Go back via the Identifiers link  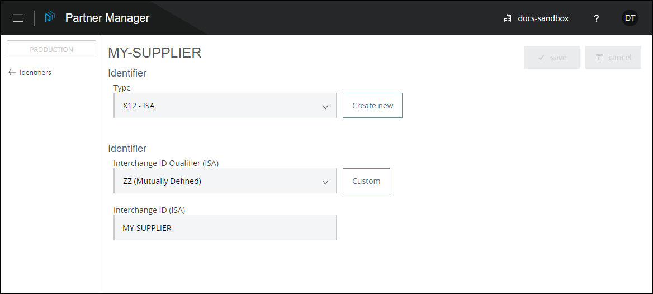tap(35, 73)
